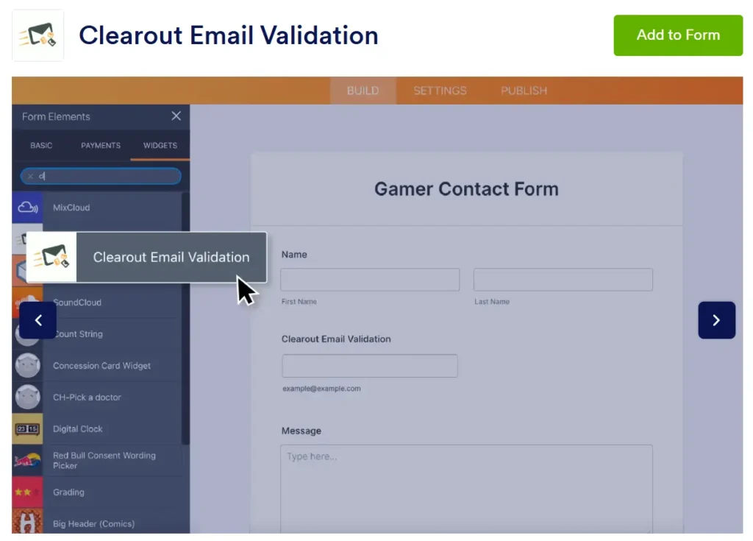Click the CH-Pick a doctor avatar icon
This screenshot has height=541, width=753.
(x=27, y=397)
